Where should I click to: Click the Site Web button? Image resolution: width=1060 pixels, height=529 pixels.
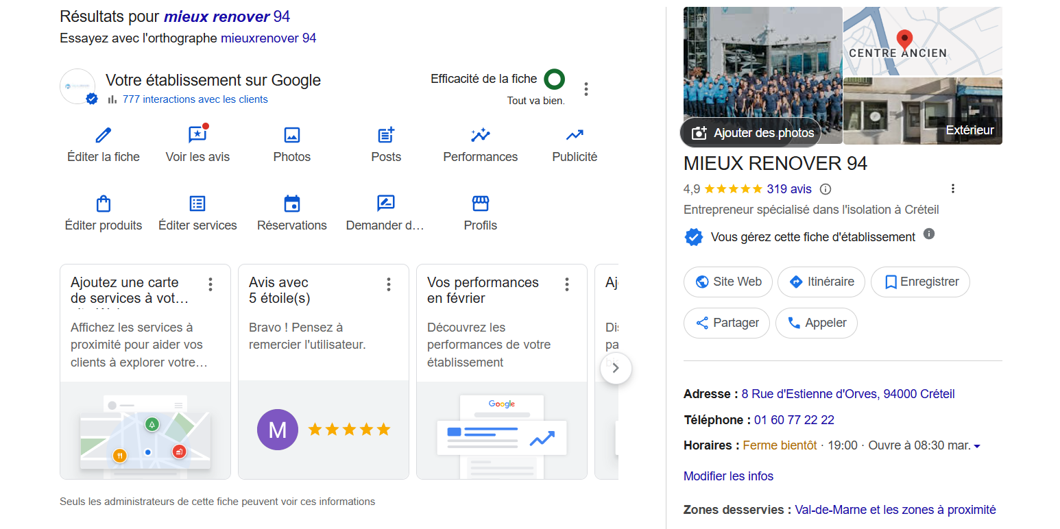(x=727, y=282)
